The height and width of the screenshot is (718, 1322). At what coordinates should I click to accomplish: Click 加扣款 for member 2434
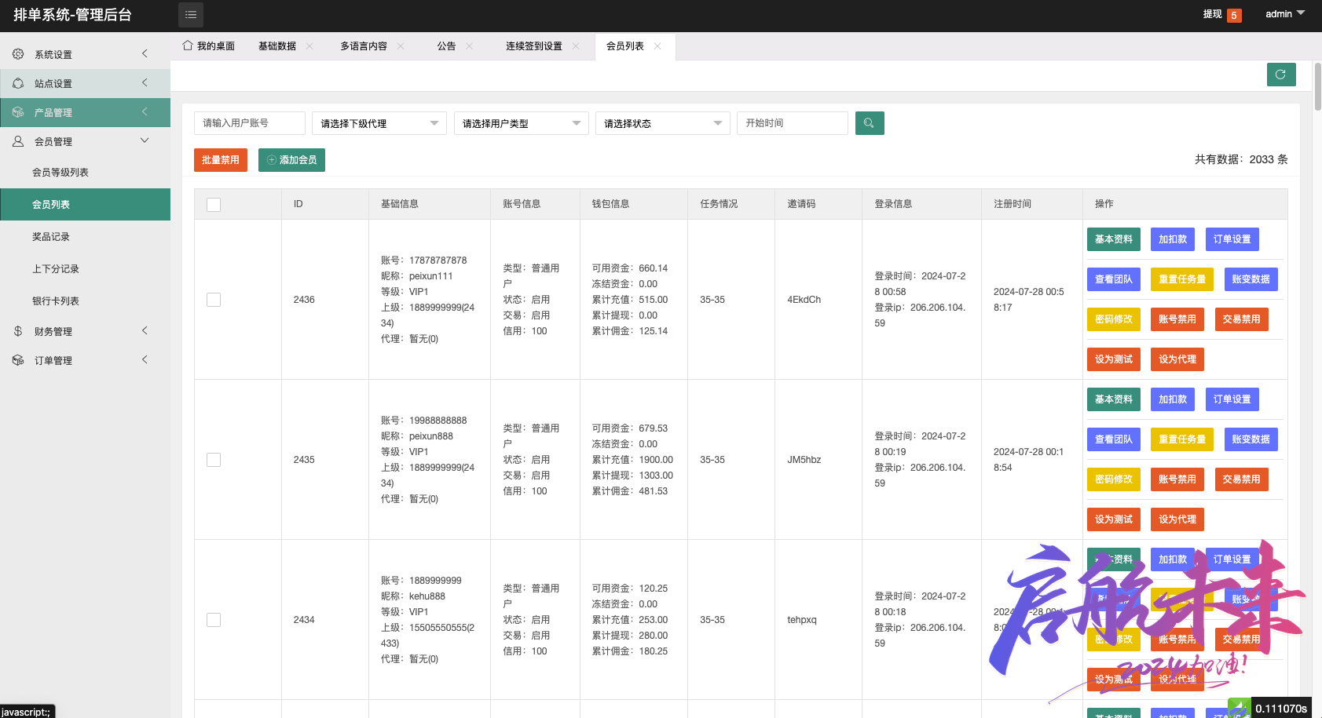[x=1173, y=559]
